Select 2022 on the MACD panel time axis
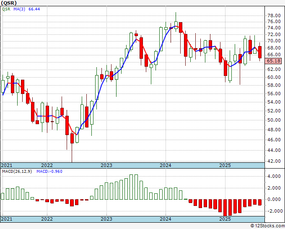Screen dimensions: 285x229 [47, 219]
